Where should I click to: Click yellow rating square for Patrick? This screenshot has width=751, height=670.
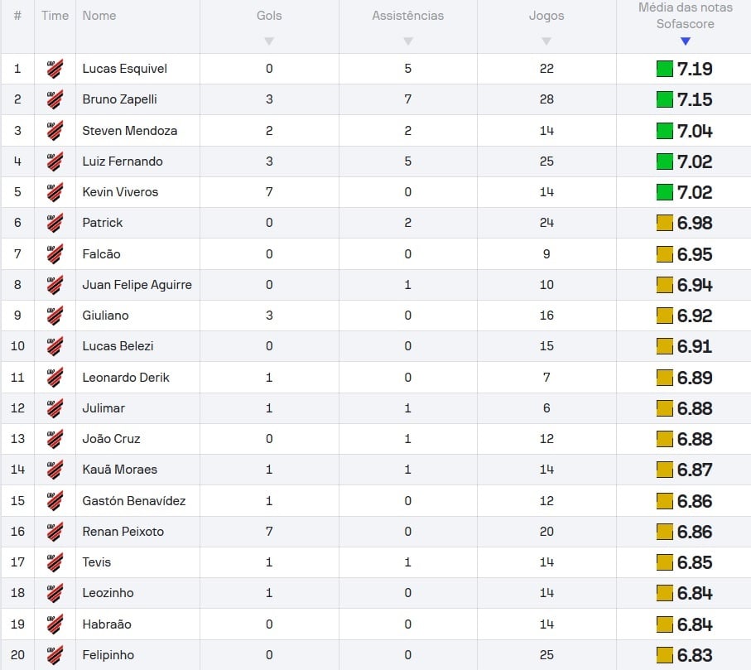tap(664, 223)
